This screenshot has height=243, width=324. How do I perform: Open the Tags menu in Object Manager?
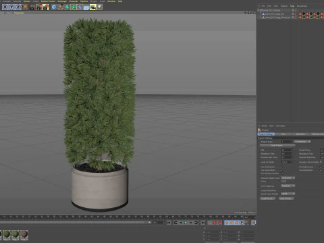[x=292, y=6]
